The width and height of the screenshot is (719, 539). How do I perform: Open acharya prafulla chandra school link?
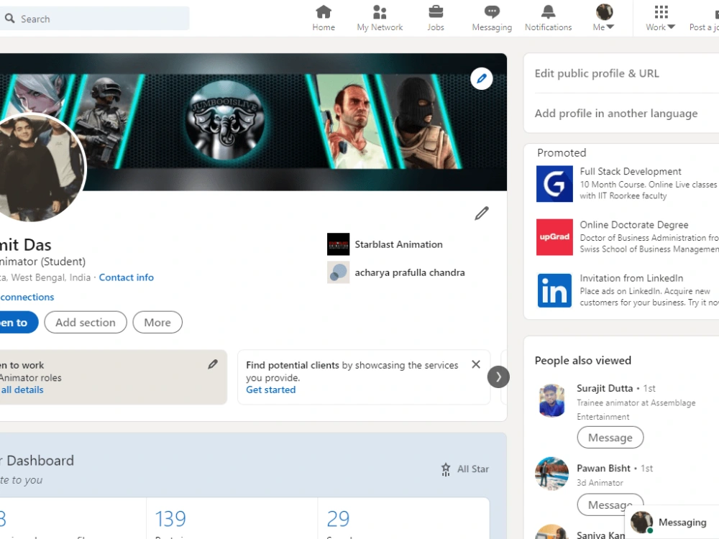point(410,272)
